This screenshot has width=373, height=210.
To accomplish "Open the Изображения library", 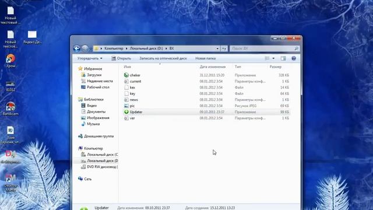I will tap(98, 118).
